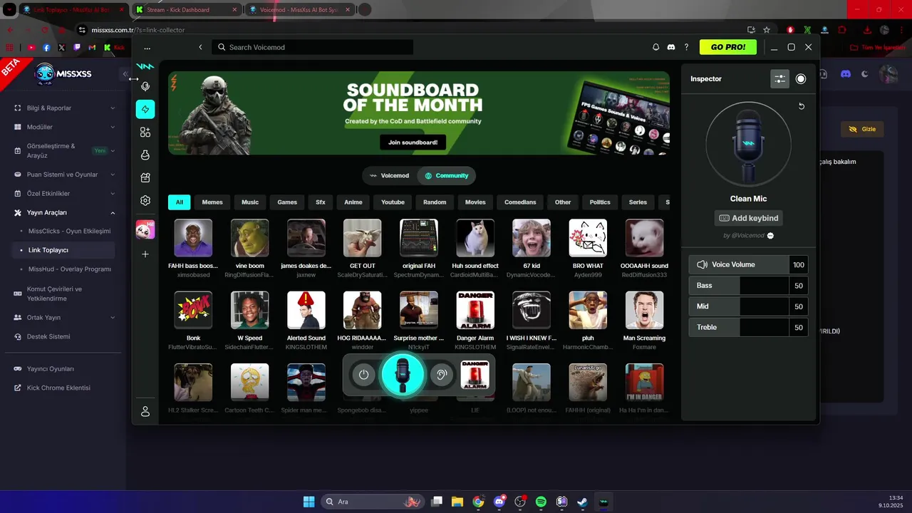Click the Discord icon on MissXss page

[845, 73]
